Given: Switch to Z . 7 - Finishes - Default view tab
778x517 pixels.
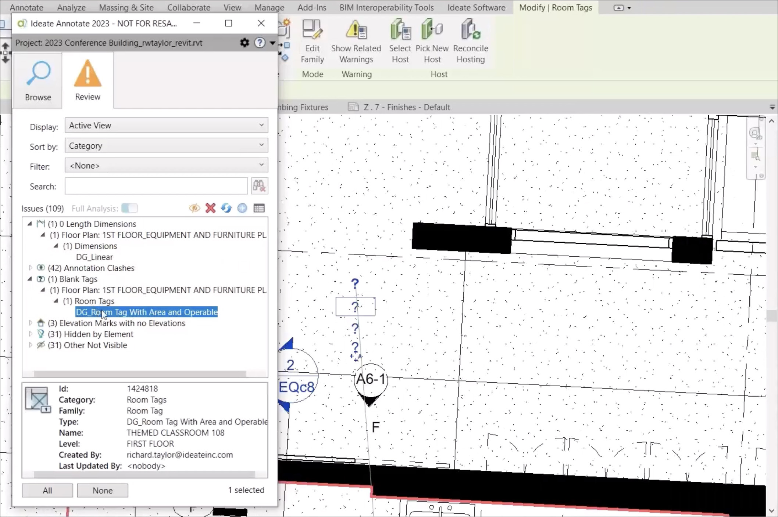Looking at the screenshot, I should pos(399,107).
